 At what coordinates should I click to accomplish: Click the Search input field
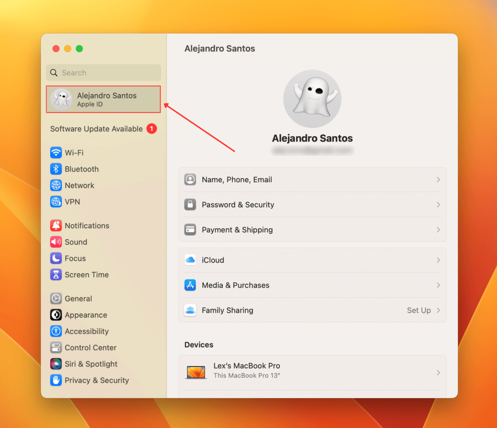coord(104,73)
